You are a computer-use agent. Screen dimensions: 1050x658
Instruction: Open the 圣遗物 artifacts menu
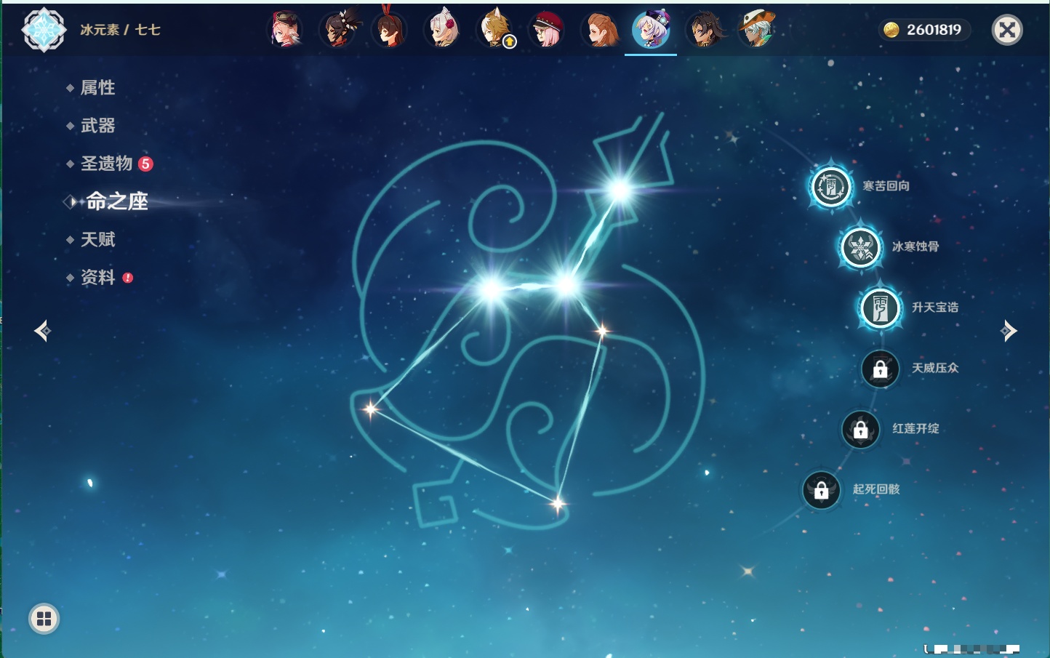tap(106, 164)
